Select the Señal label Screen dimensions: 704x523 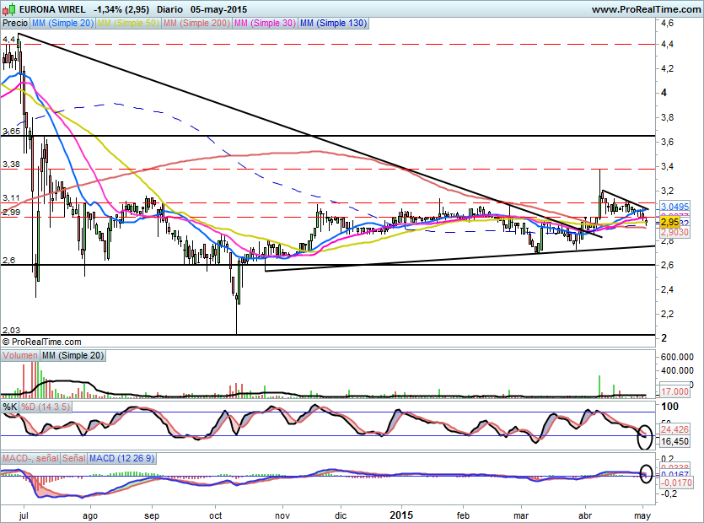click(x=73, y=458)
